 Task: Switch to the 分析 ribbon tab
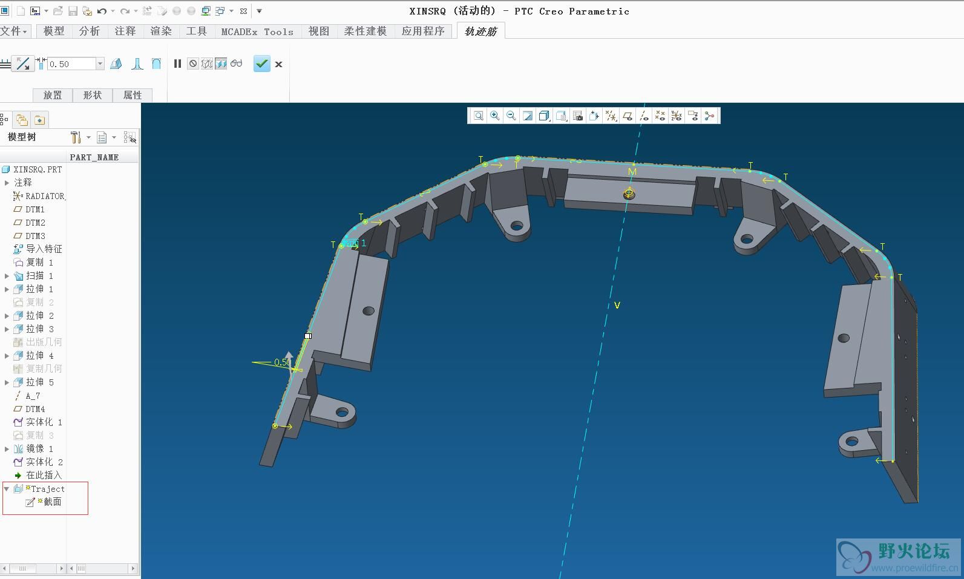pyautogui.click(x=90, y=31)
